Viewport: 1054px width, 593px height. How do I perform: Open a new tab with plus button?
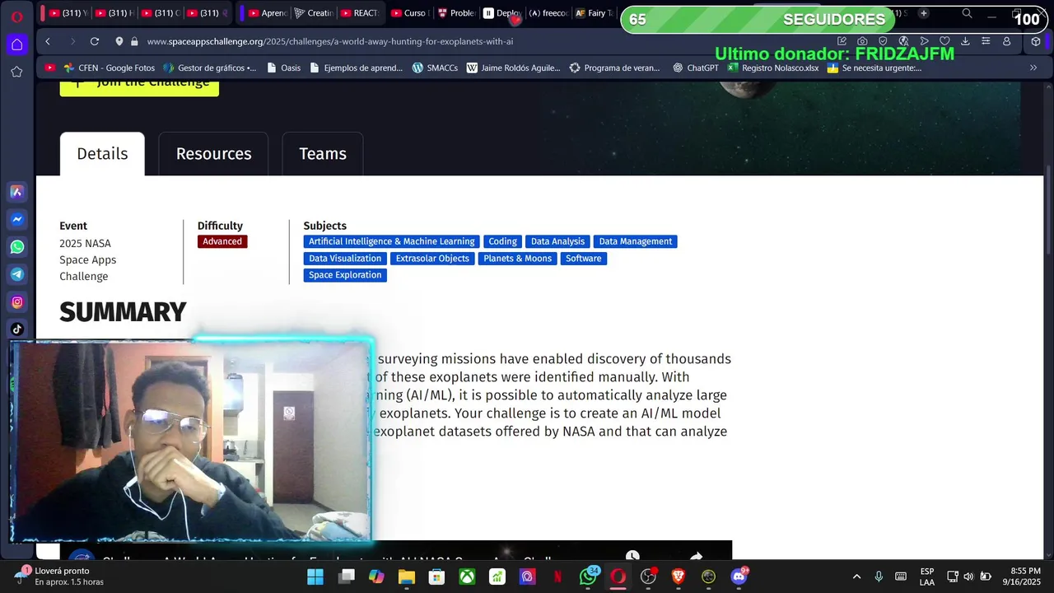point(923,13)
